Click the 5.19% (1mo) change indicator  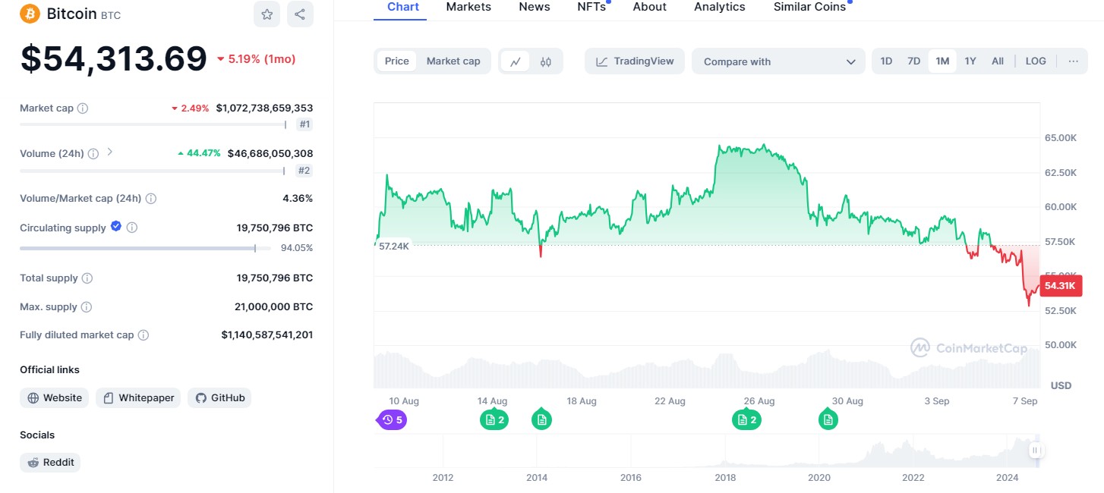coord(256,58)
